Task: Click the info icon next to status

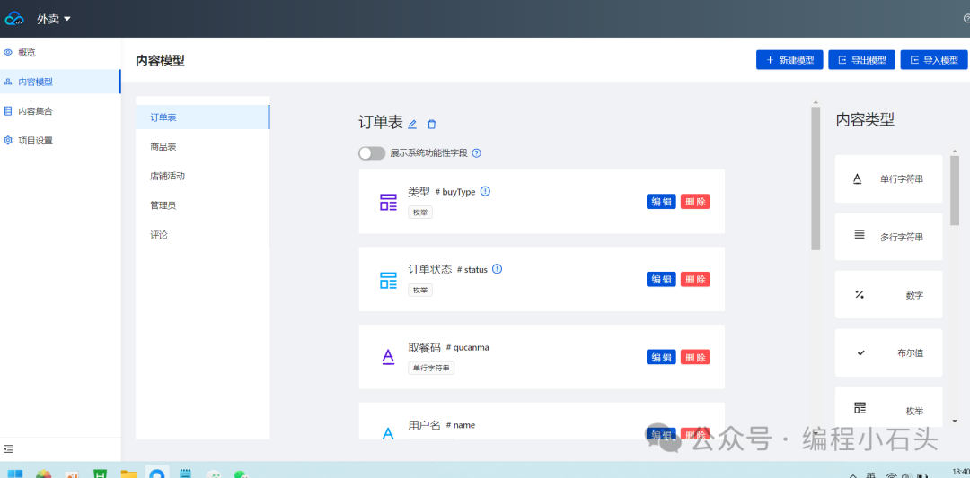Action: pos(498,269)
